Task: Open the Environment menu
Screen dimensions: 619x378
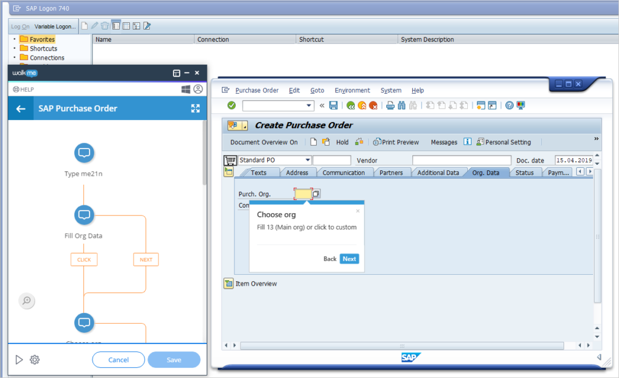Action: pos(352,90)
